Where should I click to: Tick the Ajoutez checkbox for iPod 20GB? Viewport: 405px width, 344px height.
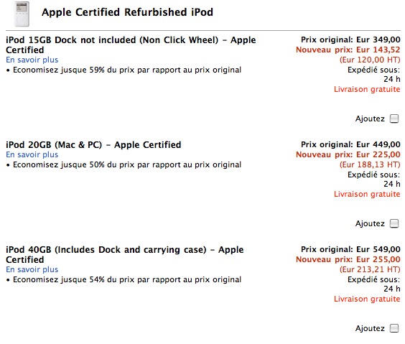pos(394,223)
